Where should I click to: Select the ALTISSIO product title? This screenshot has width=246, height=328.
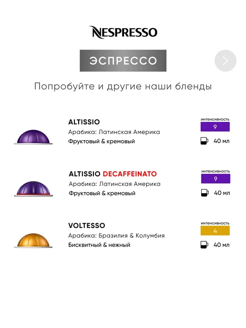84,122
